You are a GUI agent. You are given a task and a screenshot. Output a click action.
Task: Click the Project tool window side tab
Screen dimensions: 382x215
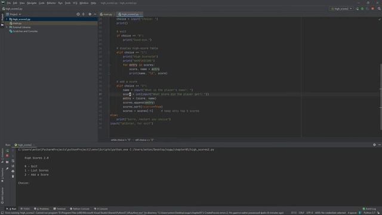pyautogui.click(x=2, y=20)
